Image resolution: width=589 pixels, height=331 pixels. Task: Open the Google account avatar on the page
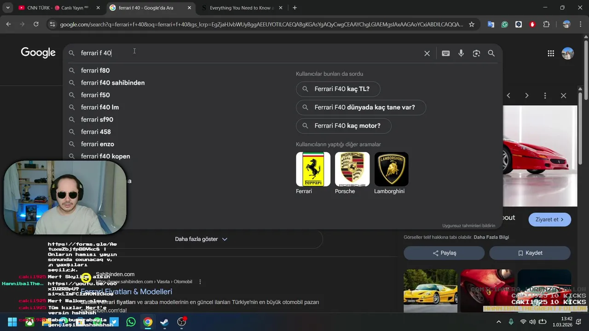568,53
